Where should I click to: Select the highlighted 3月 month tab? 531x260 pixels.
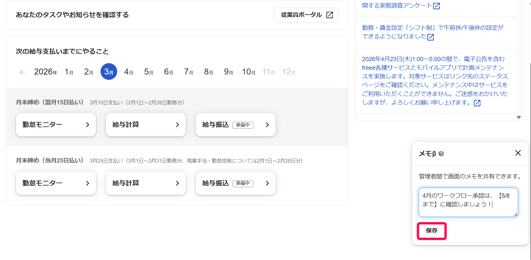[x=109, y=71]
